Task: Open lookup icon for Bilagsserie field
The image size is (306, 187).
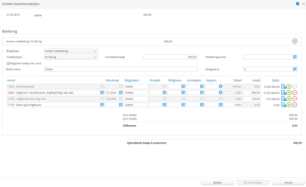Action: tap(295, 69)
